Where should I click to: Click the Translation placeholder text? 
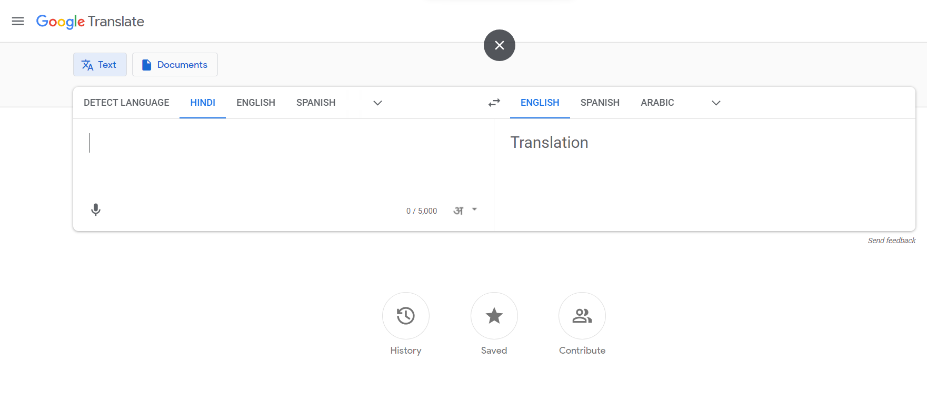(549, 143)
